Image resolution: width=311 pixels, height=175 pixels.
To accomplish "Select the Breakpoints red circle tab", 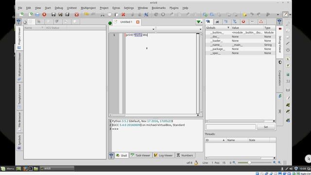I will click(243, 21).
